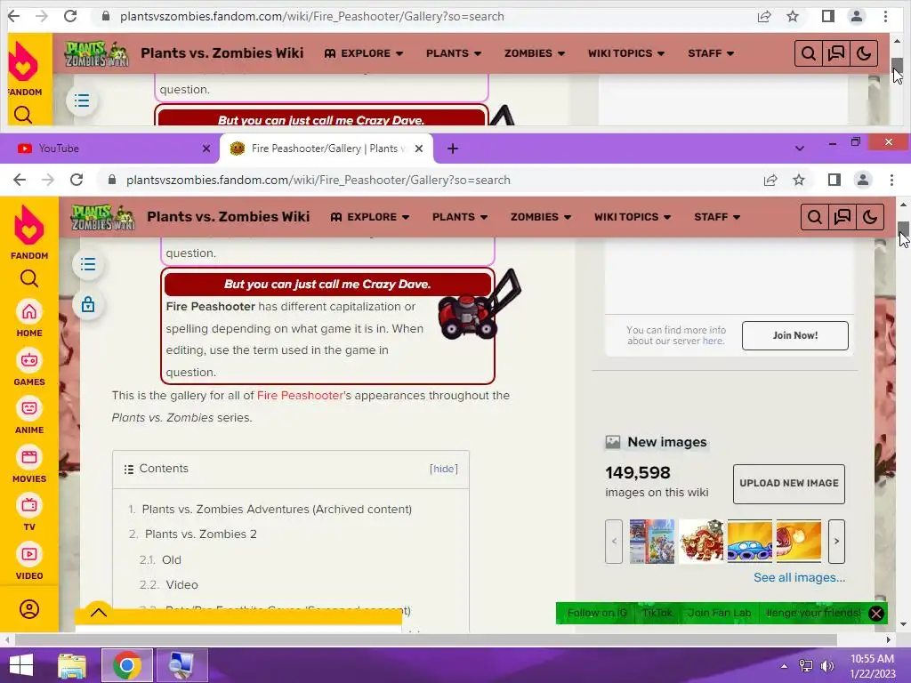This screenshot has width=911, height=683.
Task: Expand ZOMBIES dropdown in front window
Action: pos(541,217)
